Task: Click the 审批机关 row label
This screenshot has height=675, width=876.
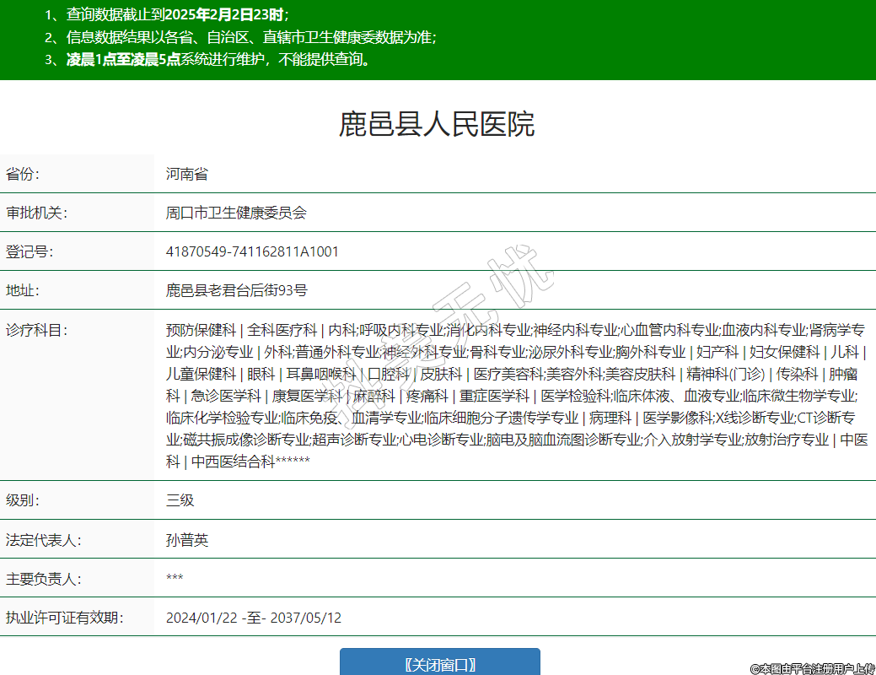Action: tap(35, 213)
